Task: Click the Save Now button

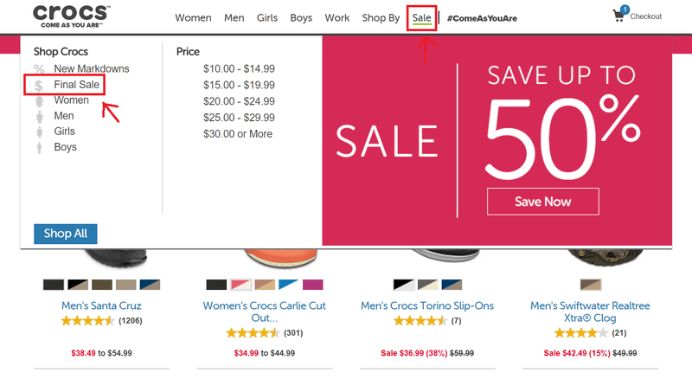Action: [543, 202]
